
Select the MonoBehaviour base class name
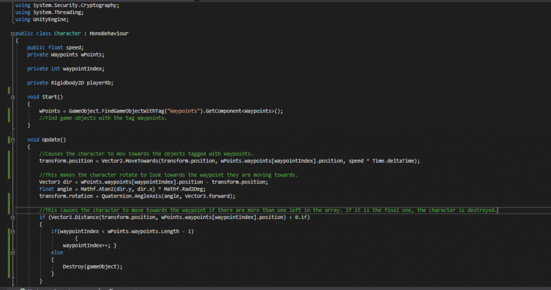click(109, 33)
